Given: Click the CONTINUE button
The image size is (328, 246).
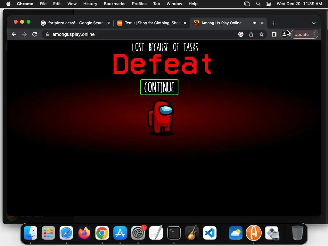Looking at the screenshot, I should click(x=159, y=87).
